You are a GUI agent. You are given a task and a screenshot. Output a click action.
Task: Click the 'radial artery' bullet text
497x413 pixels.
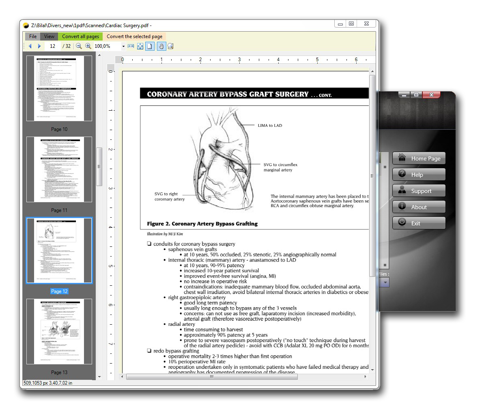(x=181, y=324)
